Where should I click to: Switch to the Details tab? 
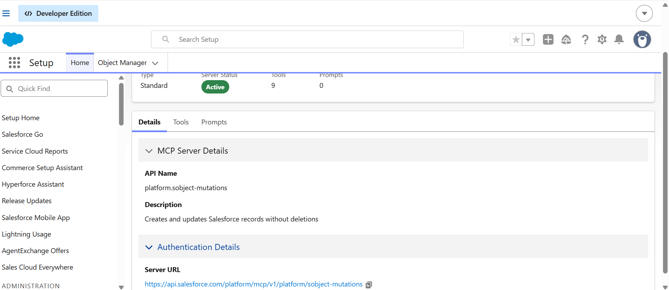tap(149, 122)
